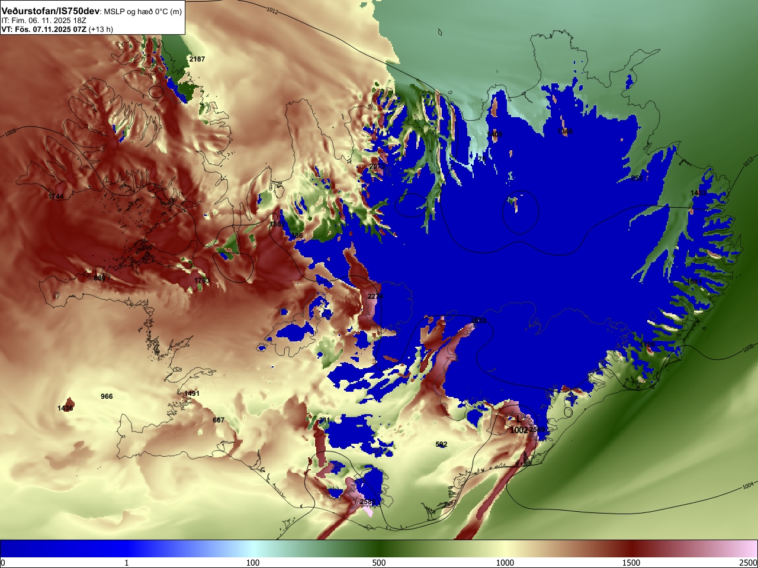The height and width of the screenshot is (568, 758).
Task: Click the 2632 height value on the map
Action: [478, 321]
